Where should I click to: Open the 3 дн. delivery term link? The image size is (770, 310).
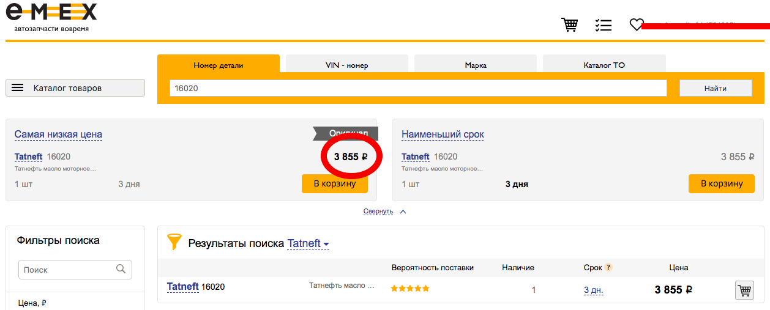point(594,290)
